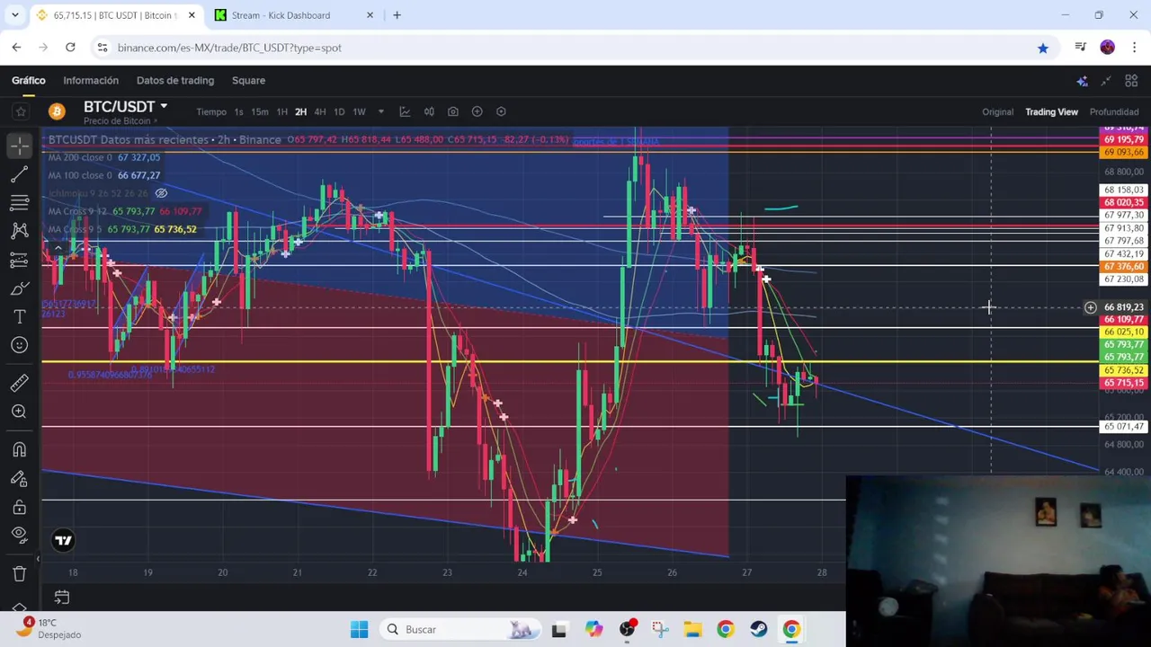The width and height of the screenshot is (1151, 647).
Task: Toggle lock all drawings
Action: (x=20, y=507)
